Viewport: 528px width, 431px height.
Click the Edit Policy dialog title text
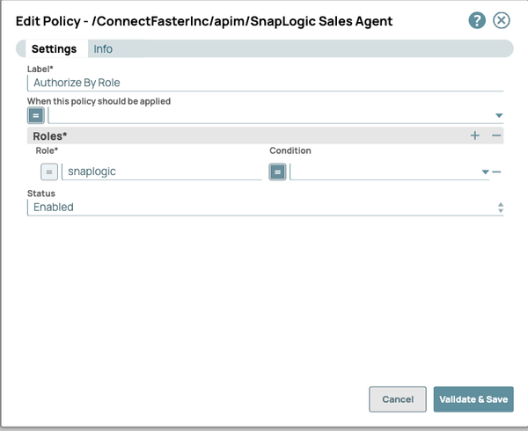click(204, 21)
